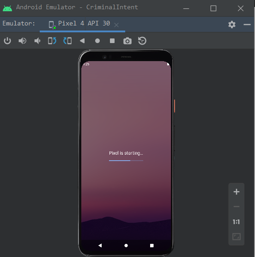Rotate device right icon
The width and height of the screenshot is (255, 257).
[x=67, y=41]
